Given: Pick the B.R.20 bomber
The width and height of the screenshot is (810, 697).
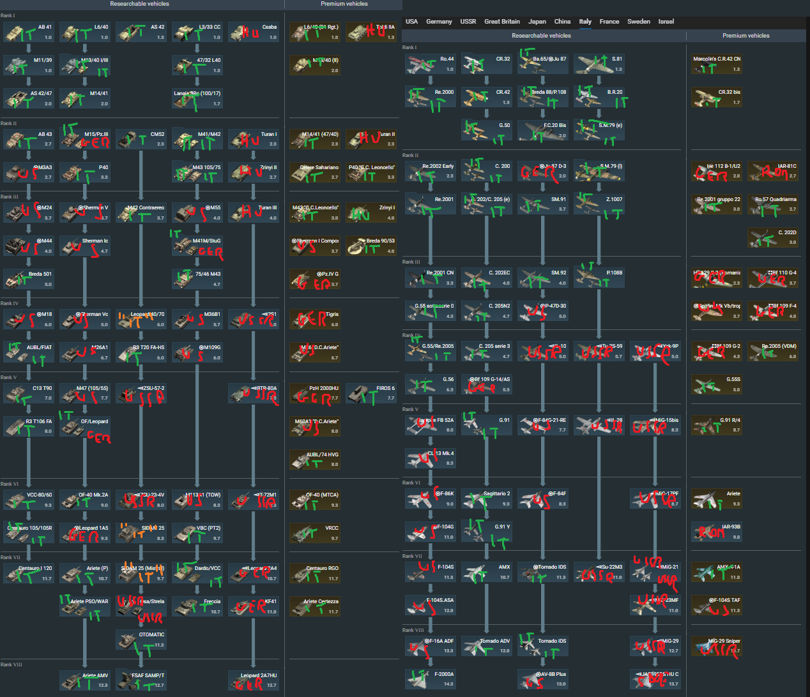Looking at the screenshot, I should [x=599, y=97].
